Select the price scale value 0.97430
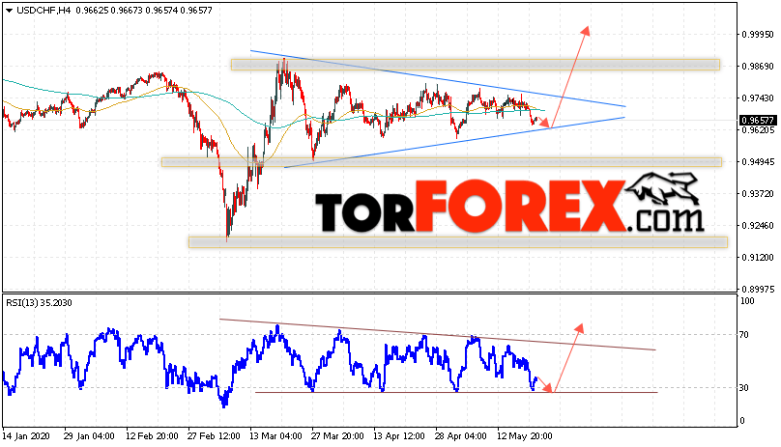The image size is (781, 447). tap(758, 98)
